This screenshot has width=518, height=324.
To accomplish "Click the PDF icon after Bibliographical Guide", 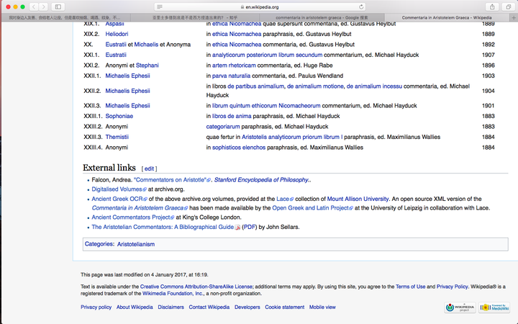I will point(237,227).
